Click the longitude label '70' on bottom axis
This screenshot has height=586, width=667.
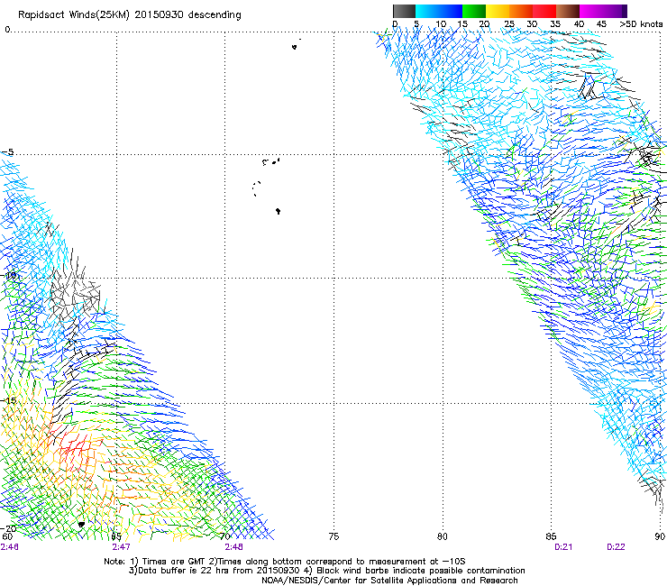coord(225,536)
